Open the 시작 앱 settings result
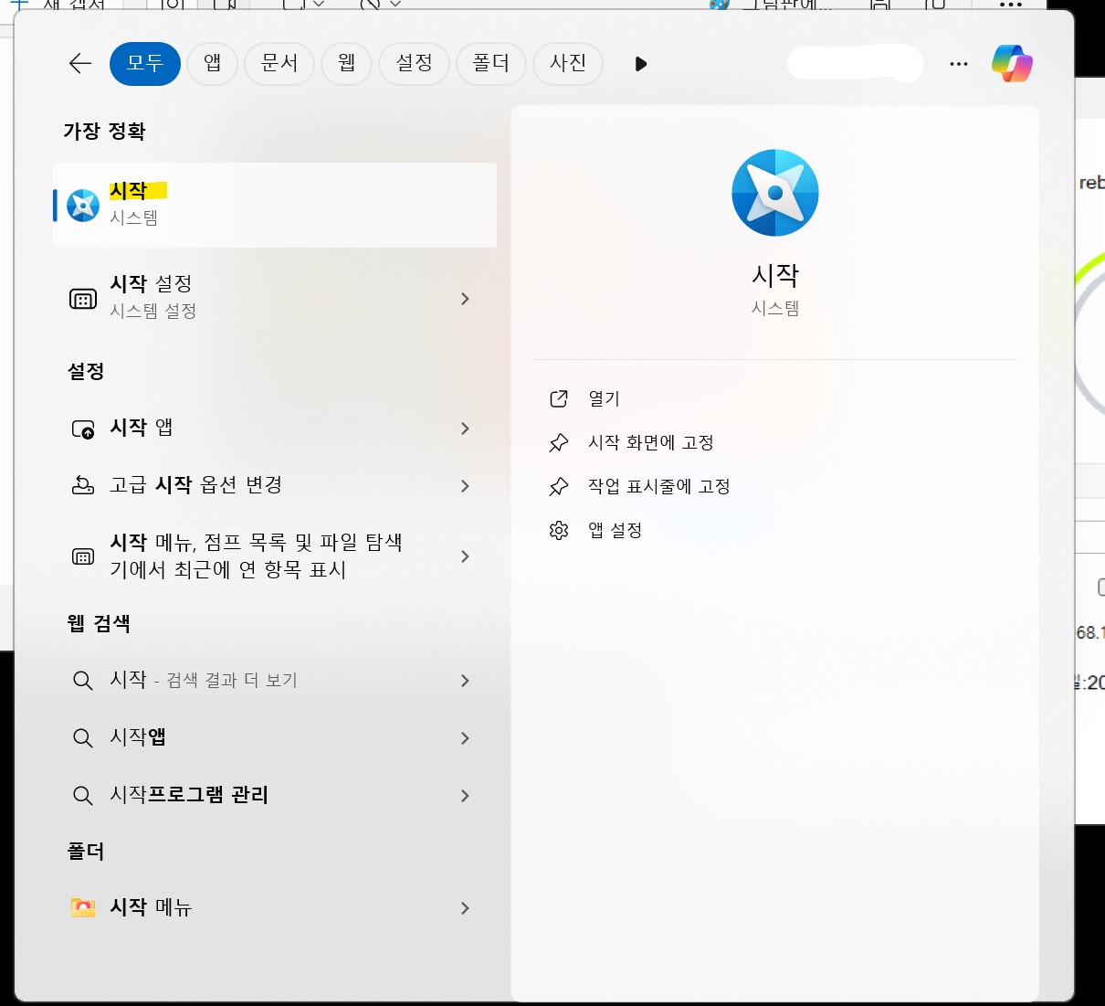 pyautogui.click(x=275, y=429)
